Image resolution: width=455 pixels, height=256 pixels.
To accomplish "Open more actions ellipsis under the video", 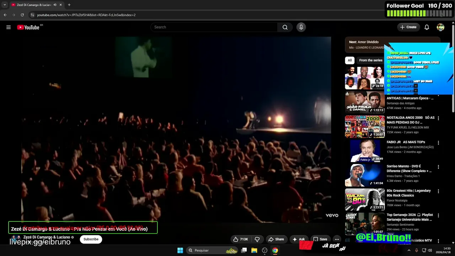I will (x=337, y=239).
